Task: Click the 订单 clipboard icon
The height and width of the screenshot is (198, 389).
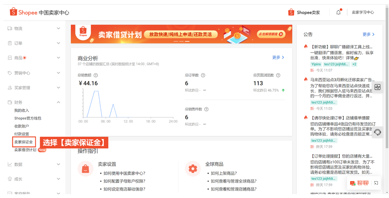Action: pos(10,43)
